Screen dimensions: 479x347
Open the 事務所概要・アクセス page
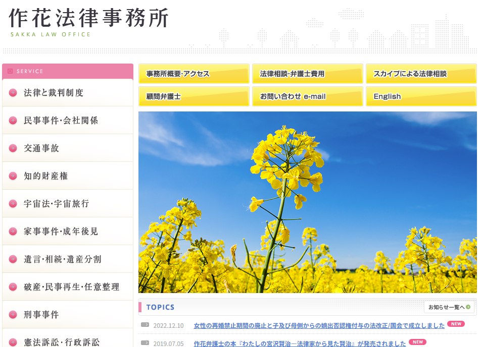point(194,74)
